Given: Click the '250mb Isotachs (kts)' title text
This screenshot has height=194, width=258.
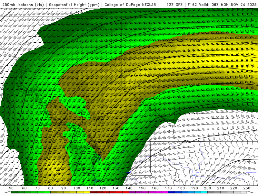Looking at the screenshot, I should 23,5.
